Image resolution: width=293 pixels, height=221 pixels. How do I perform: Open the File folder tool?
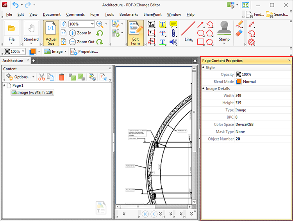(12, 29)
